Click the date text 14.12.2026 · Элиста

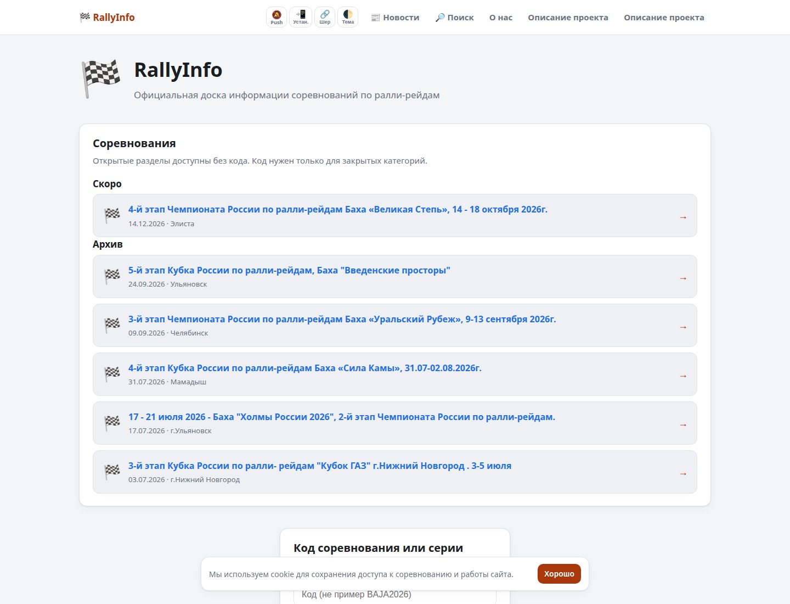click(161, 223)
